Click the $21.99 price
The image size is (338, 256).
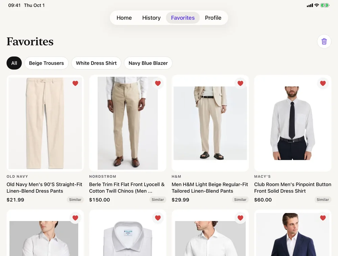coord(15,200)
